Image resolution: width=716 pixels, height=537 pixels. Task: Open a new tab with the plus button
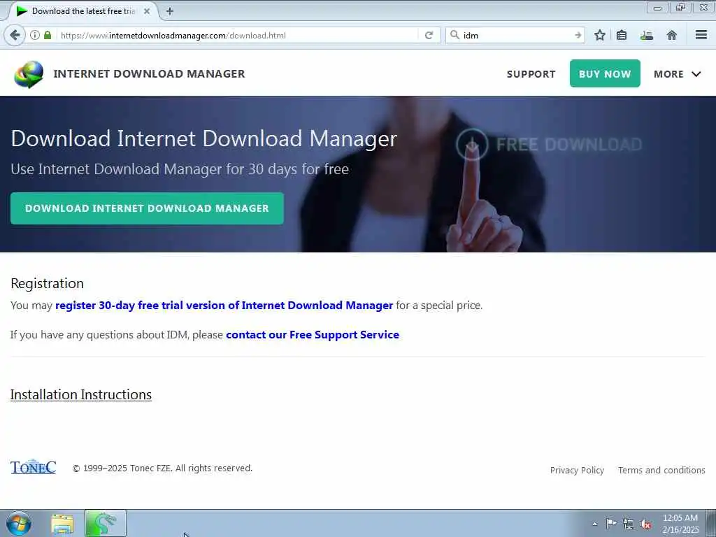[169, 11]
